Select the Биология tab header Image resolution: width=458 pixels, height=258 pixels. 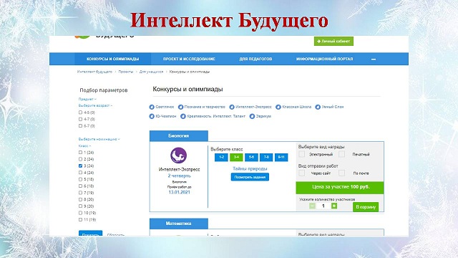(179, 136)
